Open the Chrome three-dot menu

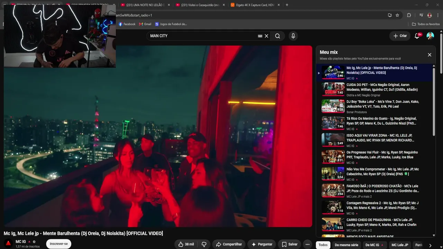tap(438, 15)
